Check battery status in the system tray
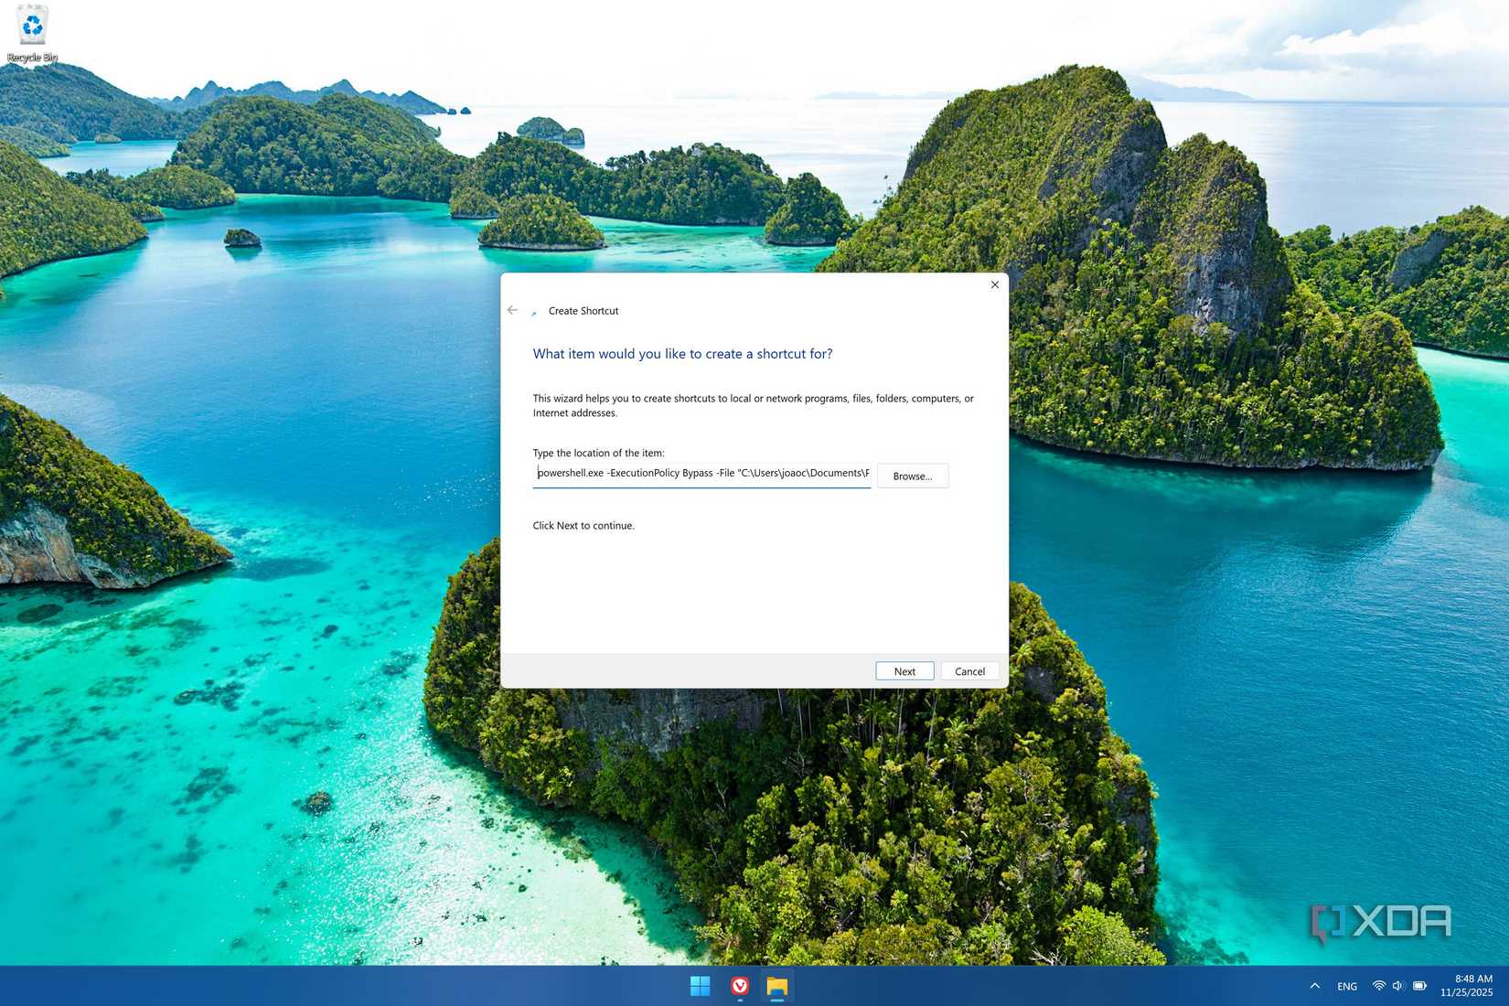 pos(1419,986)
